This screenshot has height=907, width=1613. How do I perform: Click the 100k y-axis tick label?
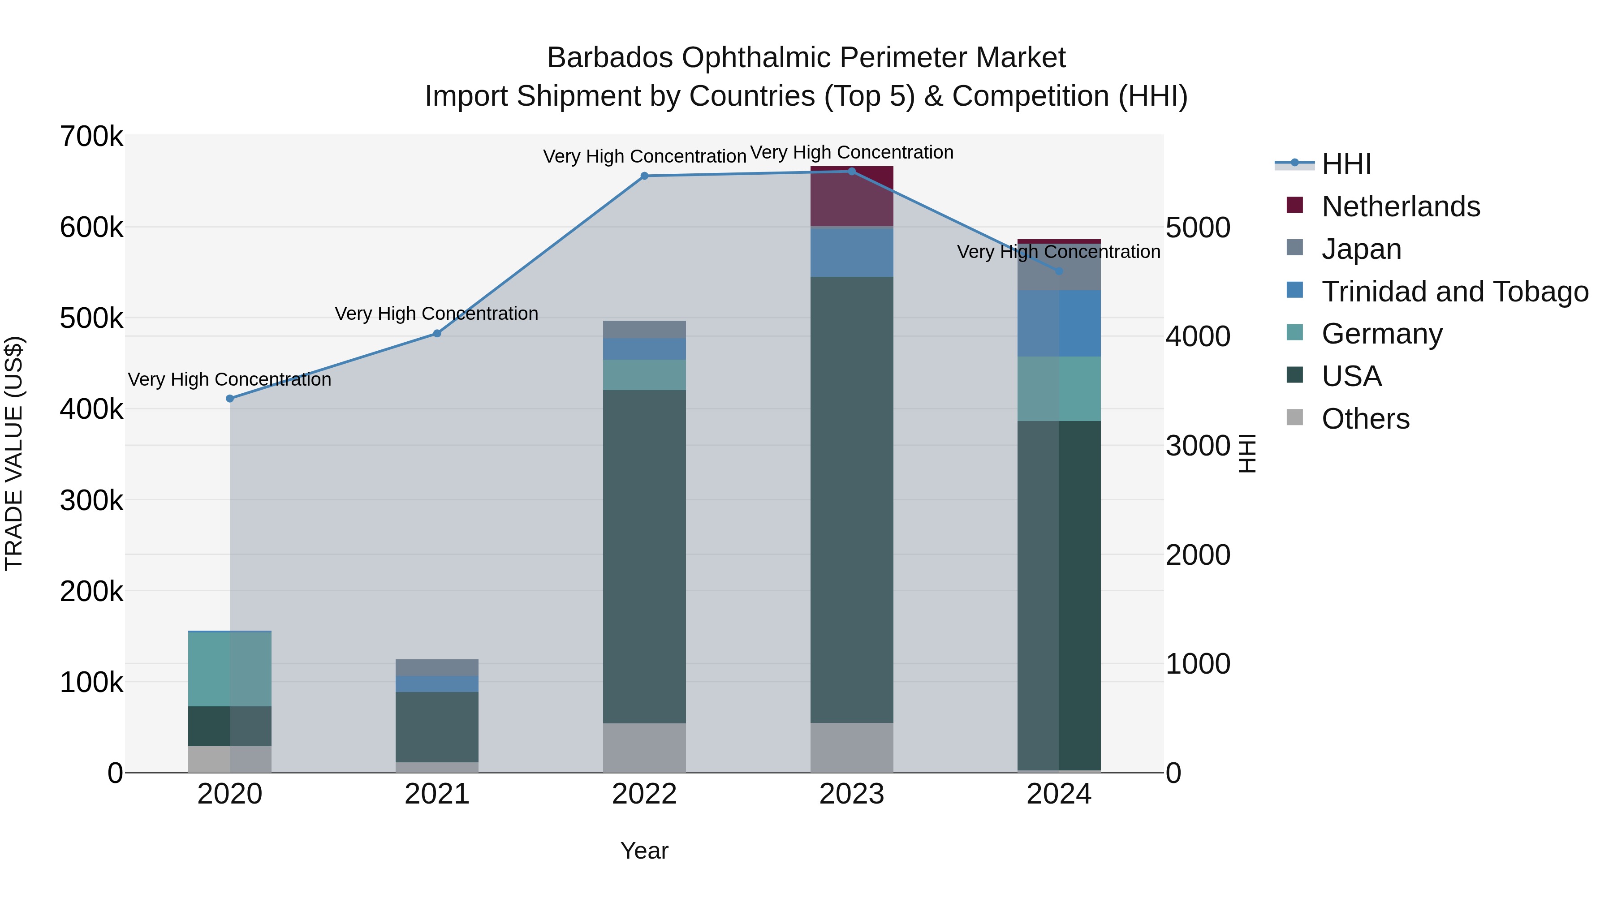tap(91, 682)
